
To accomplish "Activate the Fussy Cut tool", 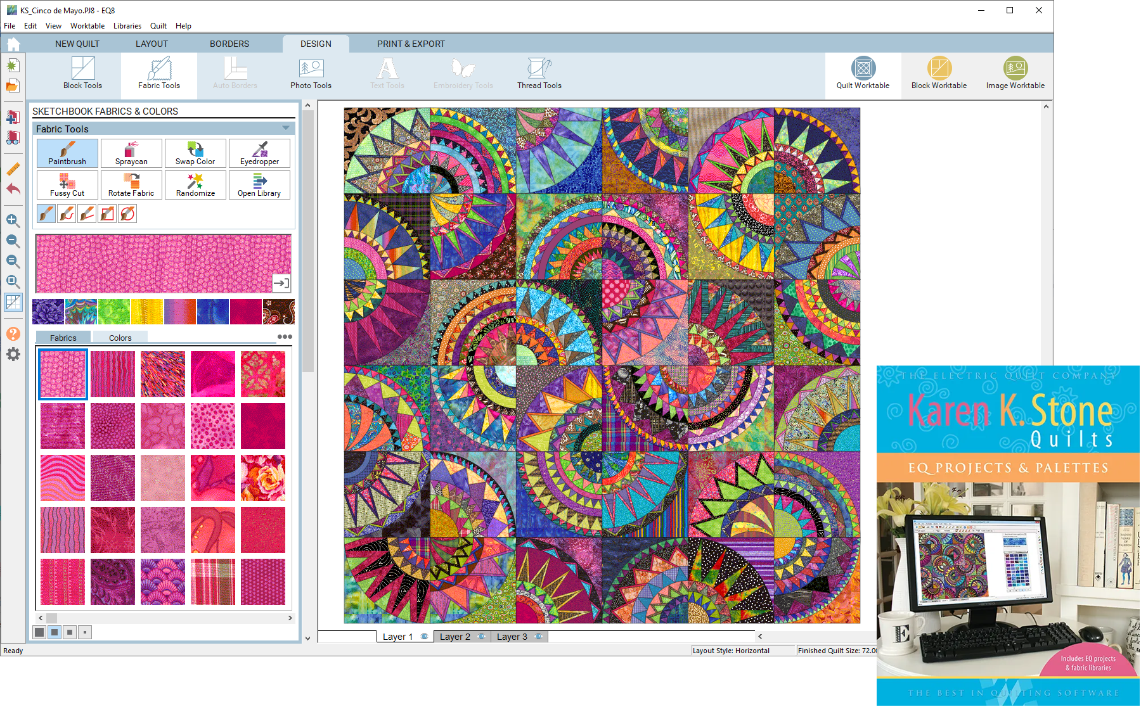I will pos(67,185).
